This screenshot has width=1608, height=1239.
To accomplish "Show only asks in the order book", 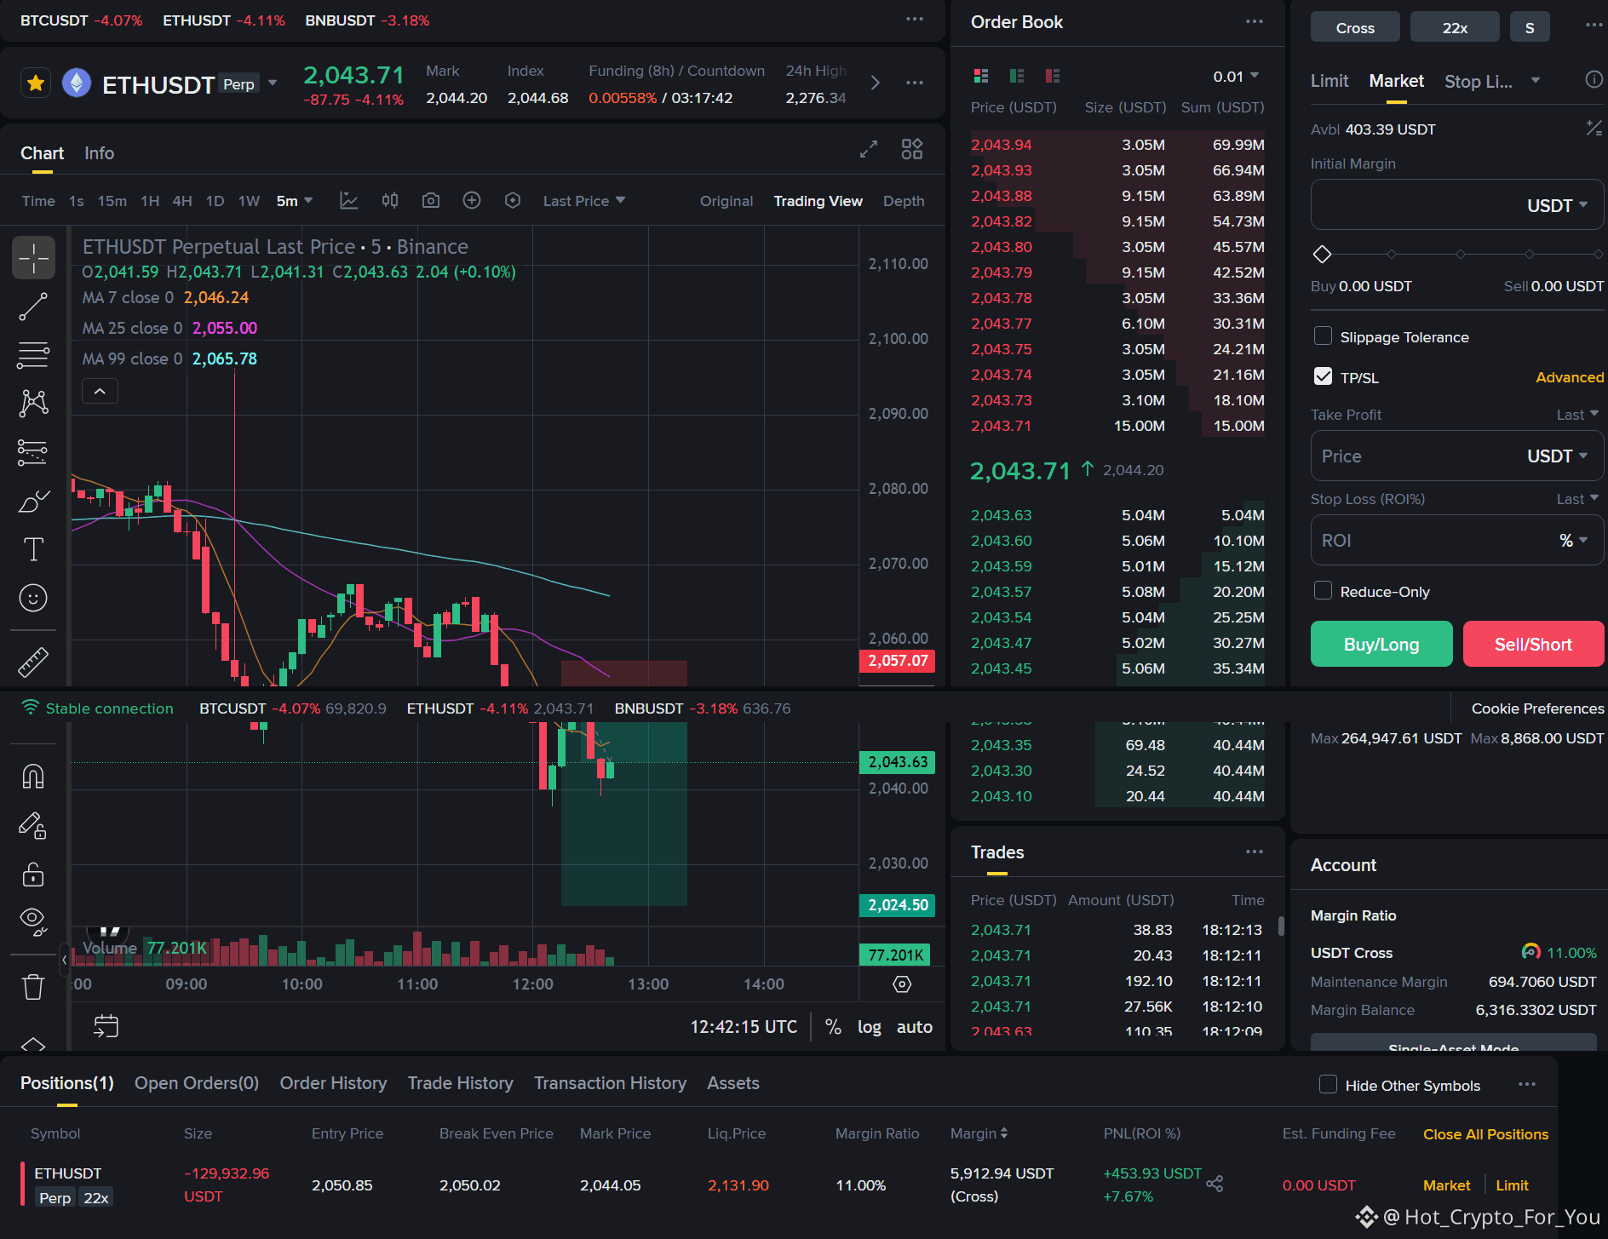I will pyautogui.click(x=1053, y=76).
